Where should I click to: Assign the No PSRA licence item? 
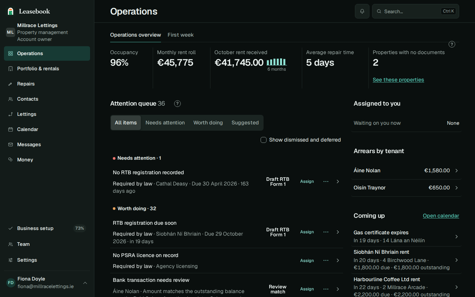coord(307,261)
